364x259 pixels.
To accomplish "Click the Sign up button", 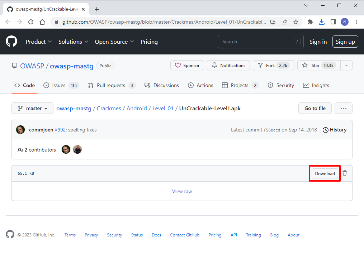I will (345, 42).
